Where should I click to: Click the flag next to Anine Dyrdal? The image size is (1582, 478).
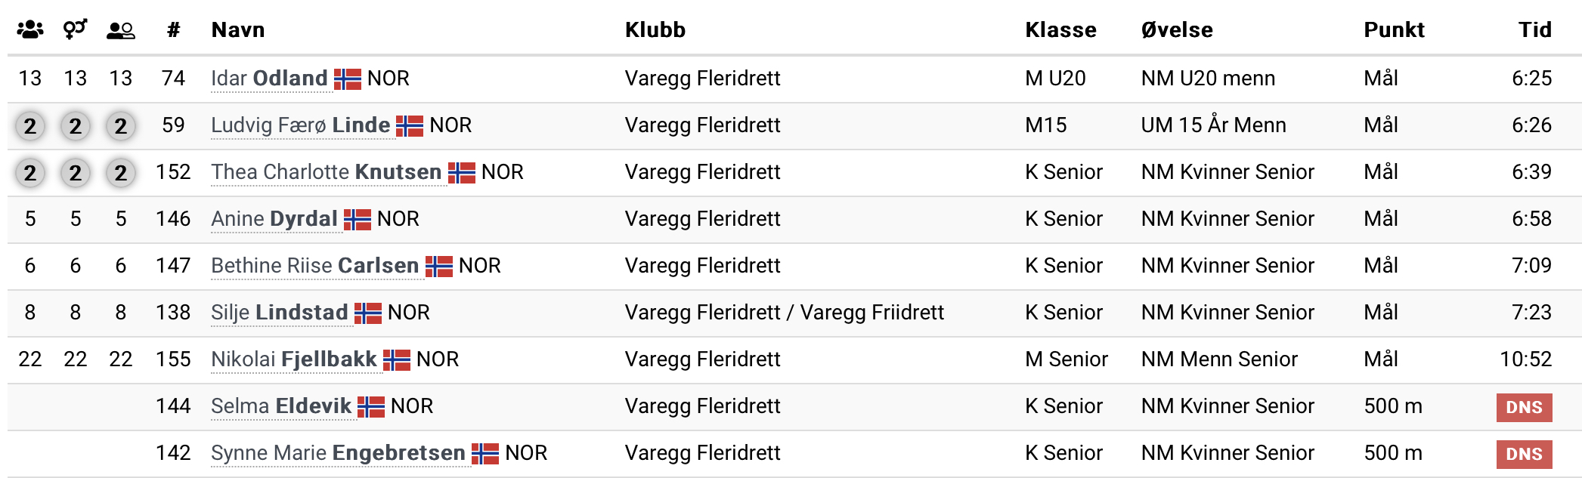[358, 219]
